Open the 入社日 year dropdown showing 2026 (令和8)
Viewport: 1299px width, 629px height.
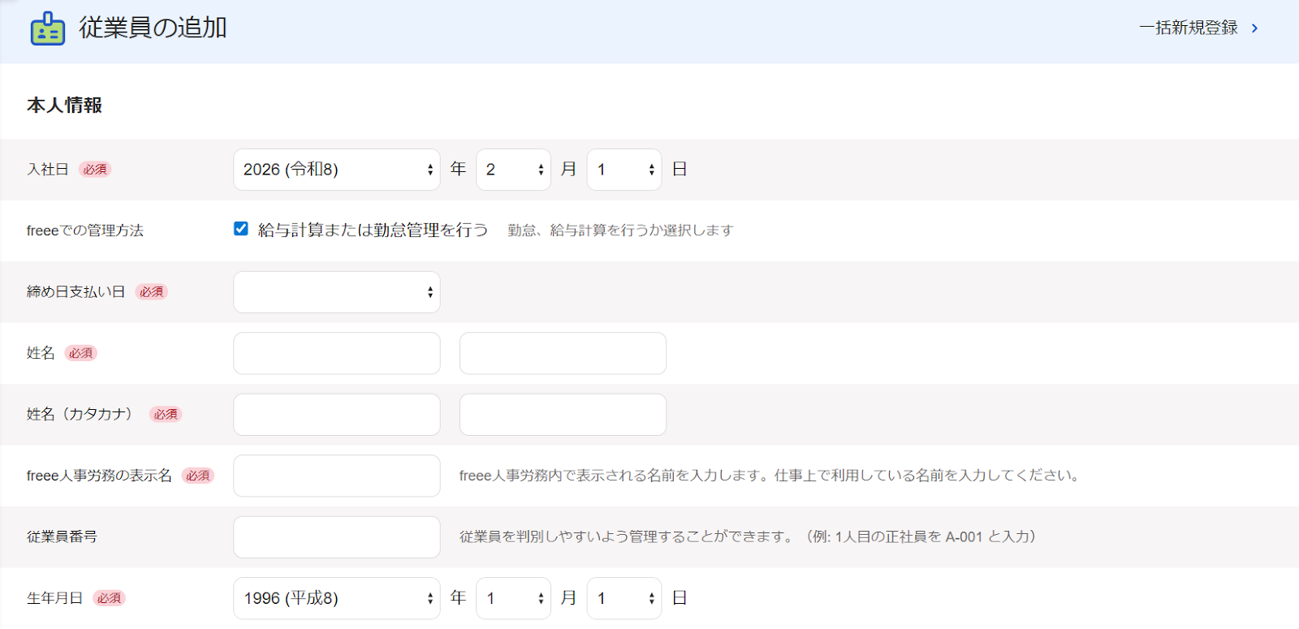[337, 170]
